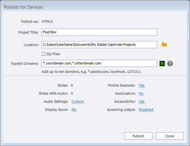Open the Accessibility Yes link

(x=142, y=101)
